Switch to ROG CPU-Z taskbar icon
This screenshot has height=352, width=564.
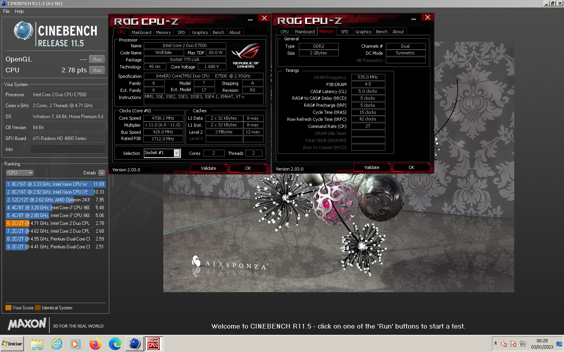point(154,344)
